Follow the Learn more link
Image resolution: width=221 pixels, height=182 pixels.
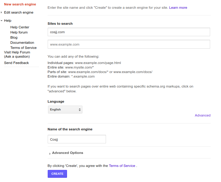pyautogui.click(x=178, y=8)
